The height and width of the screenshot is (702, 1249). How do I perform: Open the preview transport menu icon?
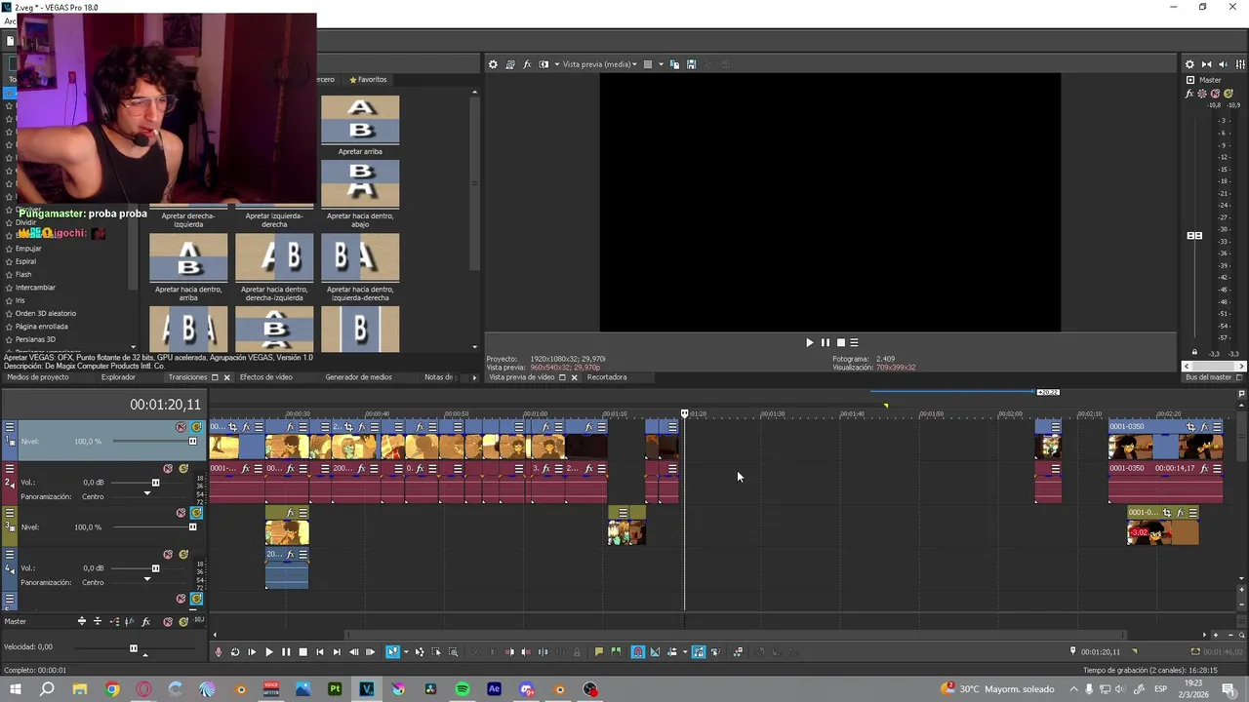(854, 342)
